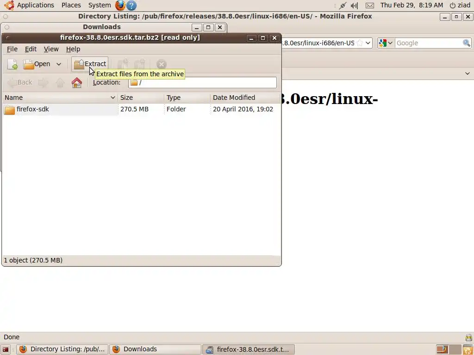
Task: Click the Ubuntu logo in top panel
Action: click(x=9, y=5)
